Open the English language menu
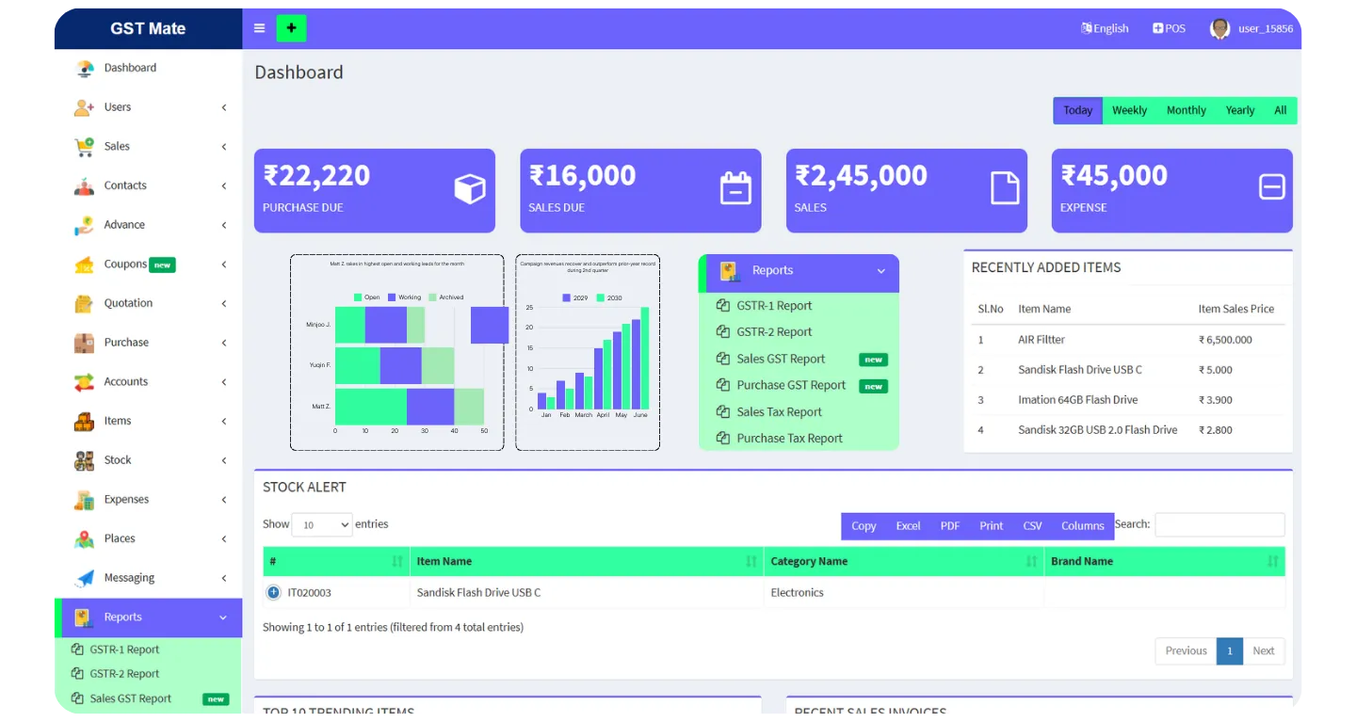 click(1104, 27)
